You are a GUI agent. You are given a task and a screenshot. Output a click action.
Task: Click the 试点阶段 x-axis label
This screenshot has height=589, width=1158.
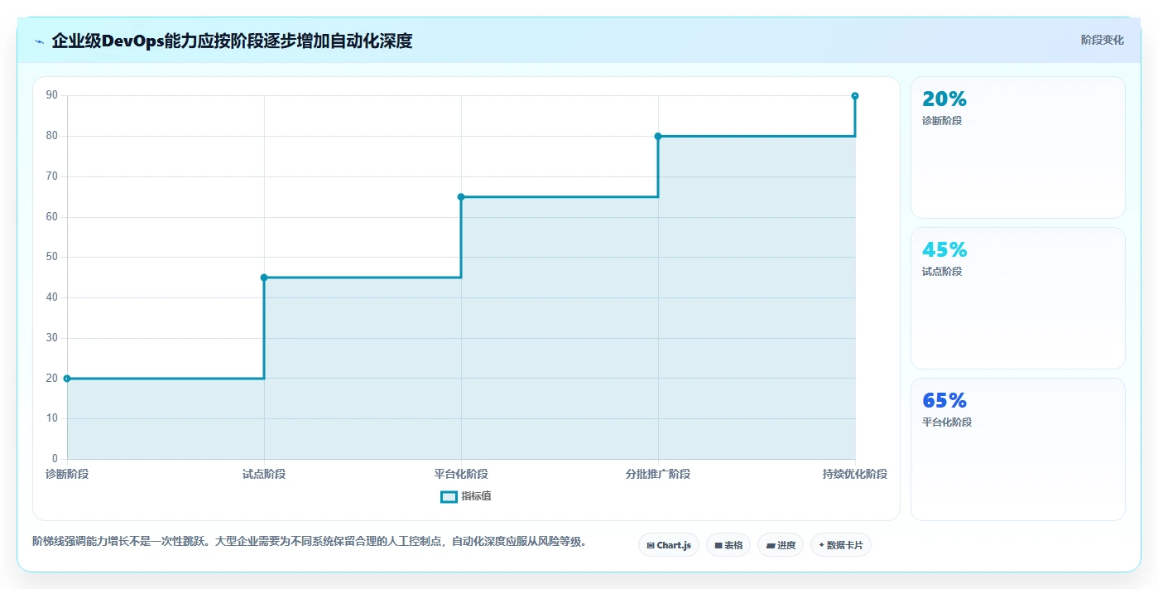click(x=264, y=474)
